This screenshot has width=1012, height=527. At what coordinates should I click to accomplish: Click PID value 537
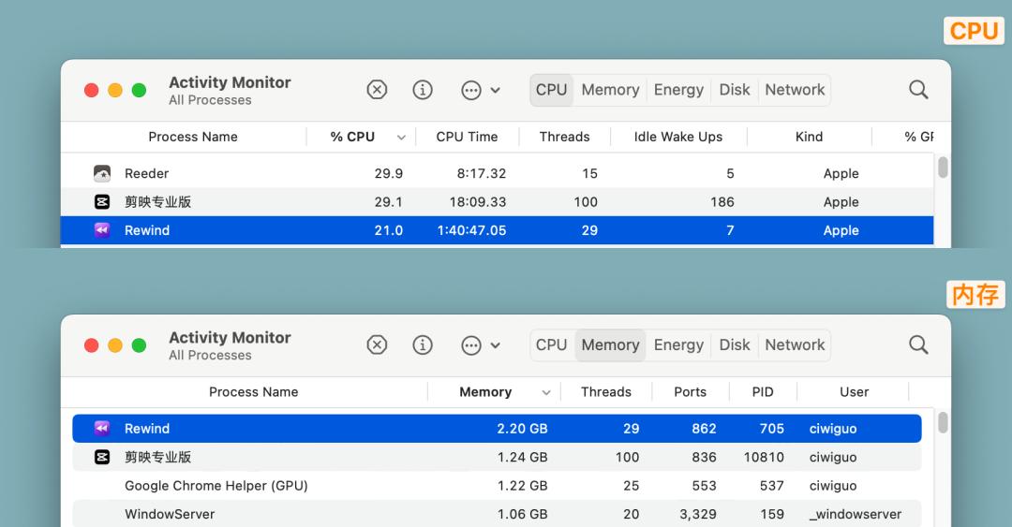(771, 486)
